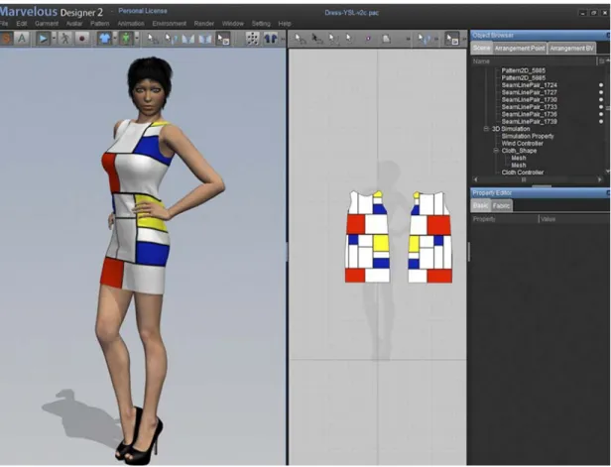Click the dotted arrangement points icon

pyautogui.click(x=253, y=39)
